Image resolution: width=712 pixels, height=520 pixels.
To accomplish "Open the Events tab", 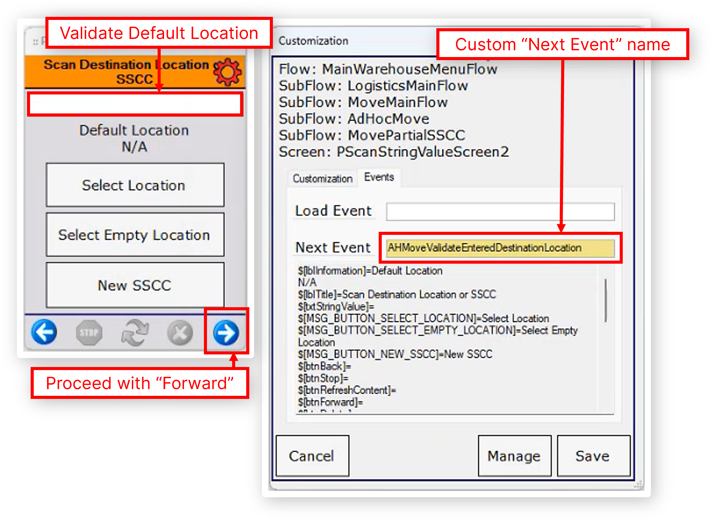I will 379,177.
